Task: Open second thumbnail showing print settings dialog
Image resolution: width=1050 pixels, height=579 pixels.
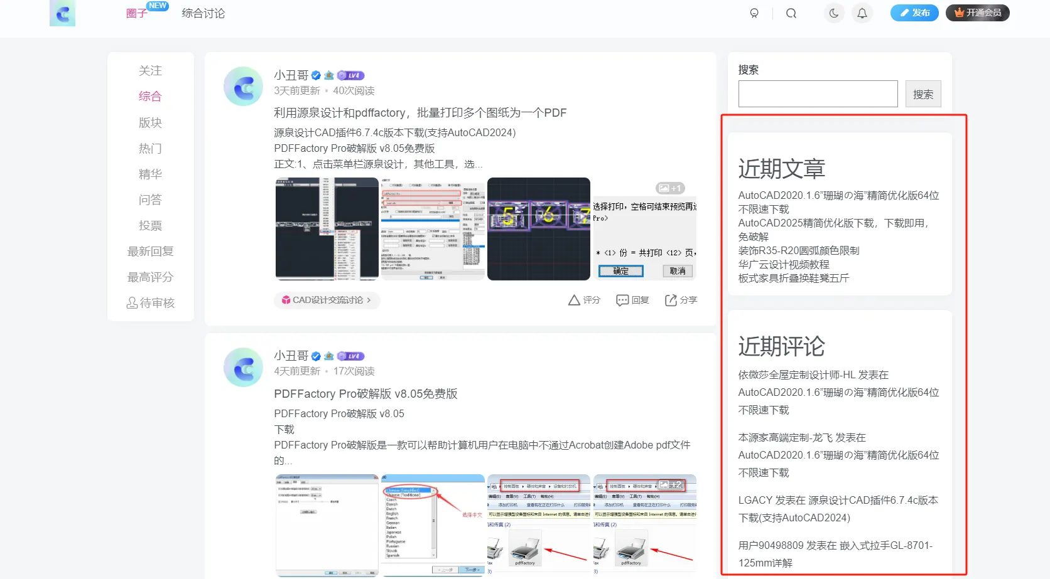Action: click(x=433, y=228)
